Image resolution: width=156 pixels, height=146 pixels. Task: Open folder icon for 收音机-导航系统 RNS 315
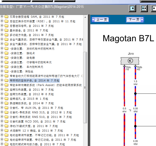click(6, 112)
